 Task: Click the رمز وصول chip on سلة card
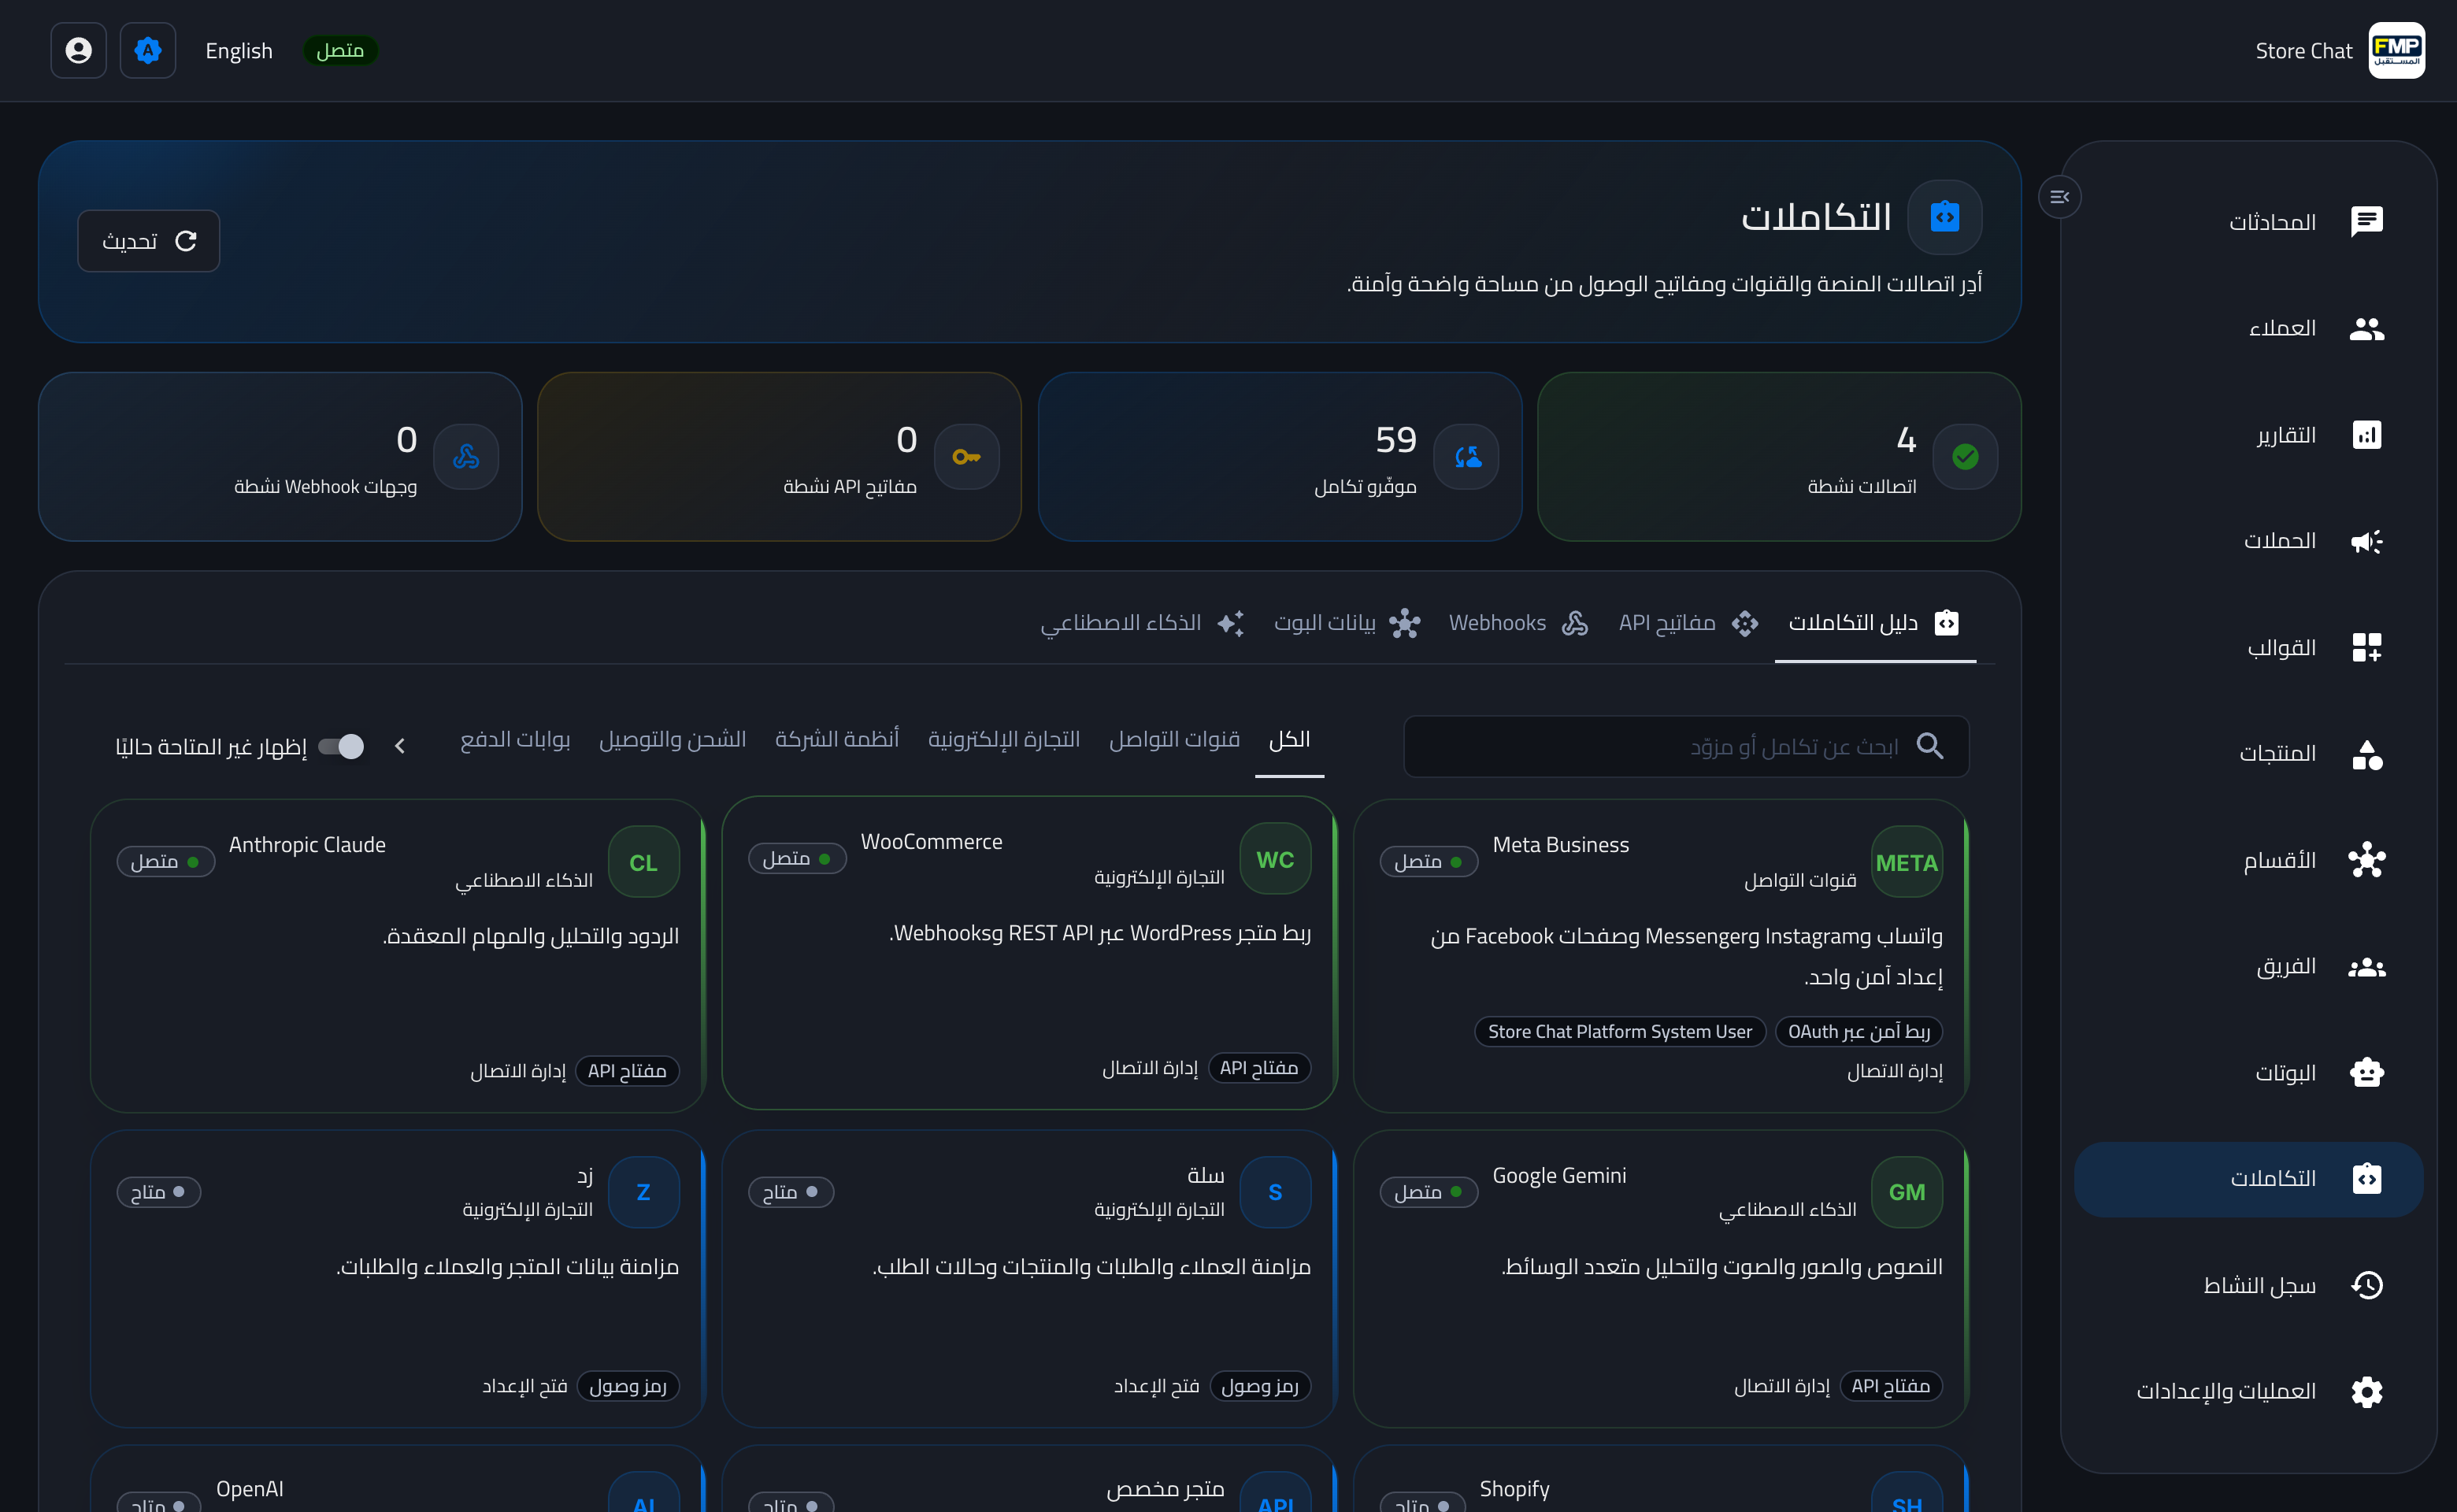[1260, 1386]
